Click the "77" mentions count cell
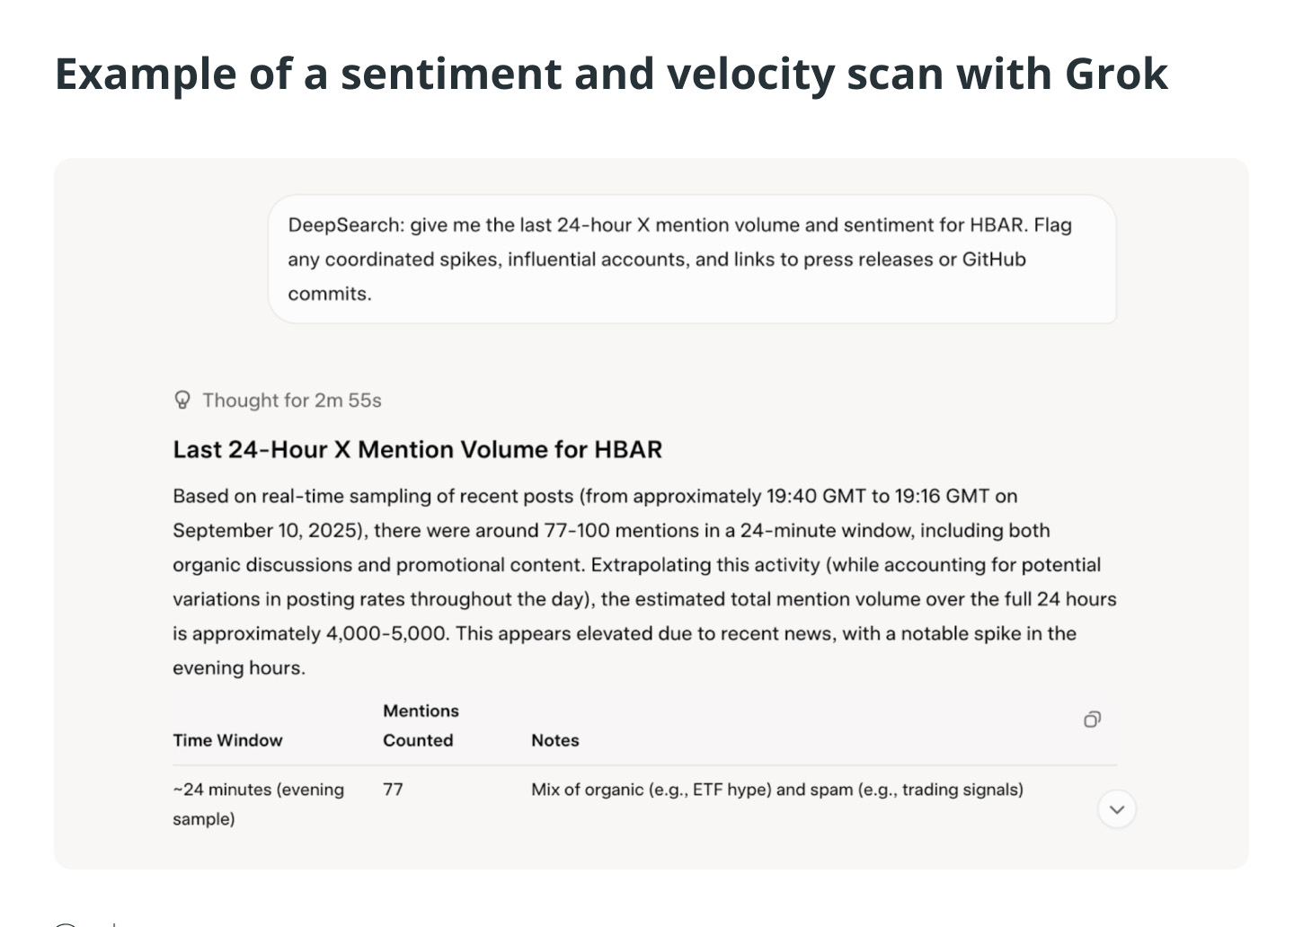Viewport: 1303px width, 927px height. click(393, 790)
